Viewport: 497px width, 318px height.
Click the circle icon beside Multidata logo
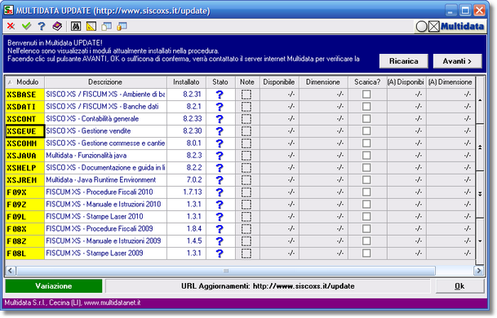pos(421,27)
